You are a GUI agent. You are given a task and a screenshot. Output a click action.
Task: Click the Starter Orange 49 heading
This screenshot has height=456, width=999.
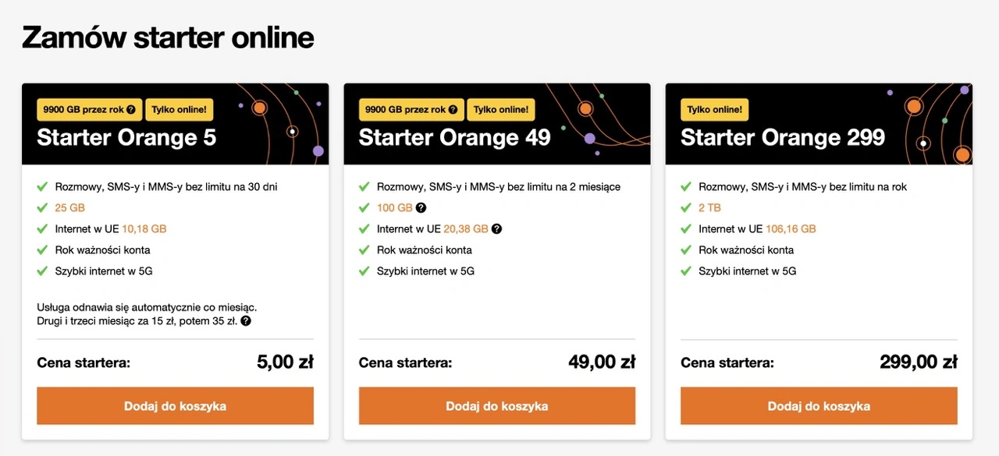tap(454, 138)
